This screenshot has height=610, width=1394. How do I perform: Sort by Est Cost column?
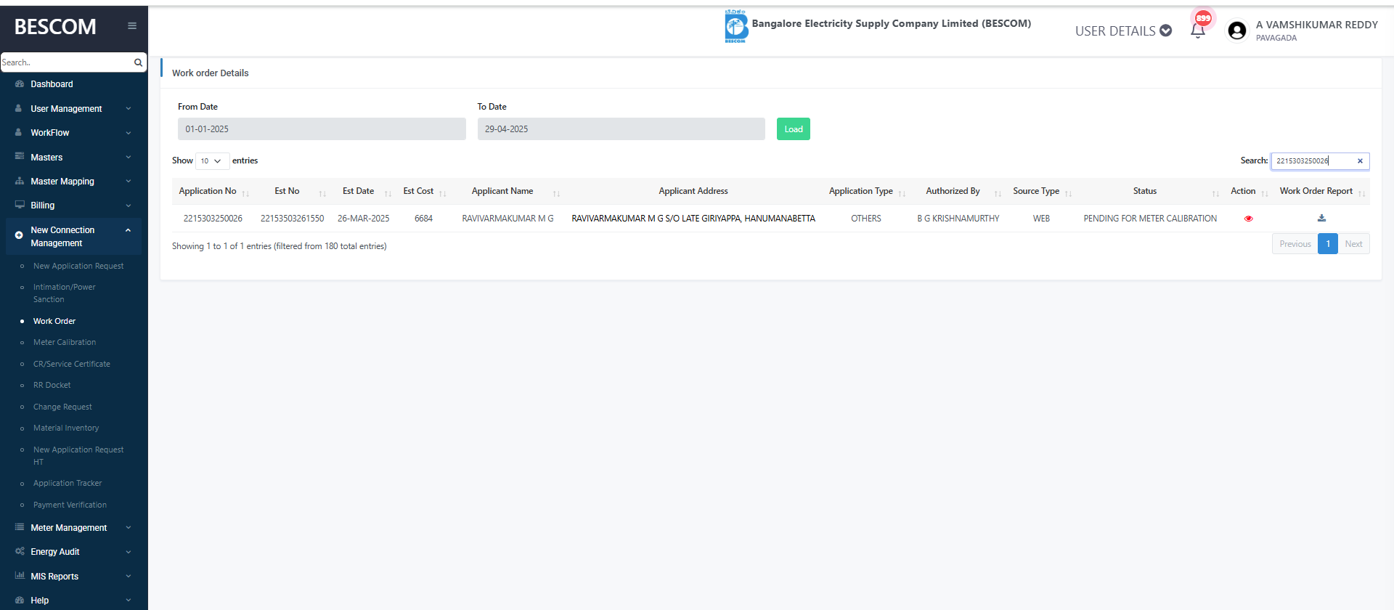[x=424, y=192]
